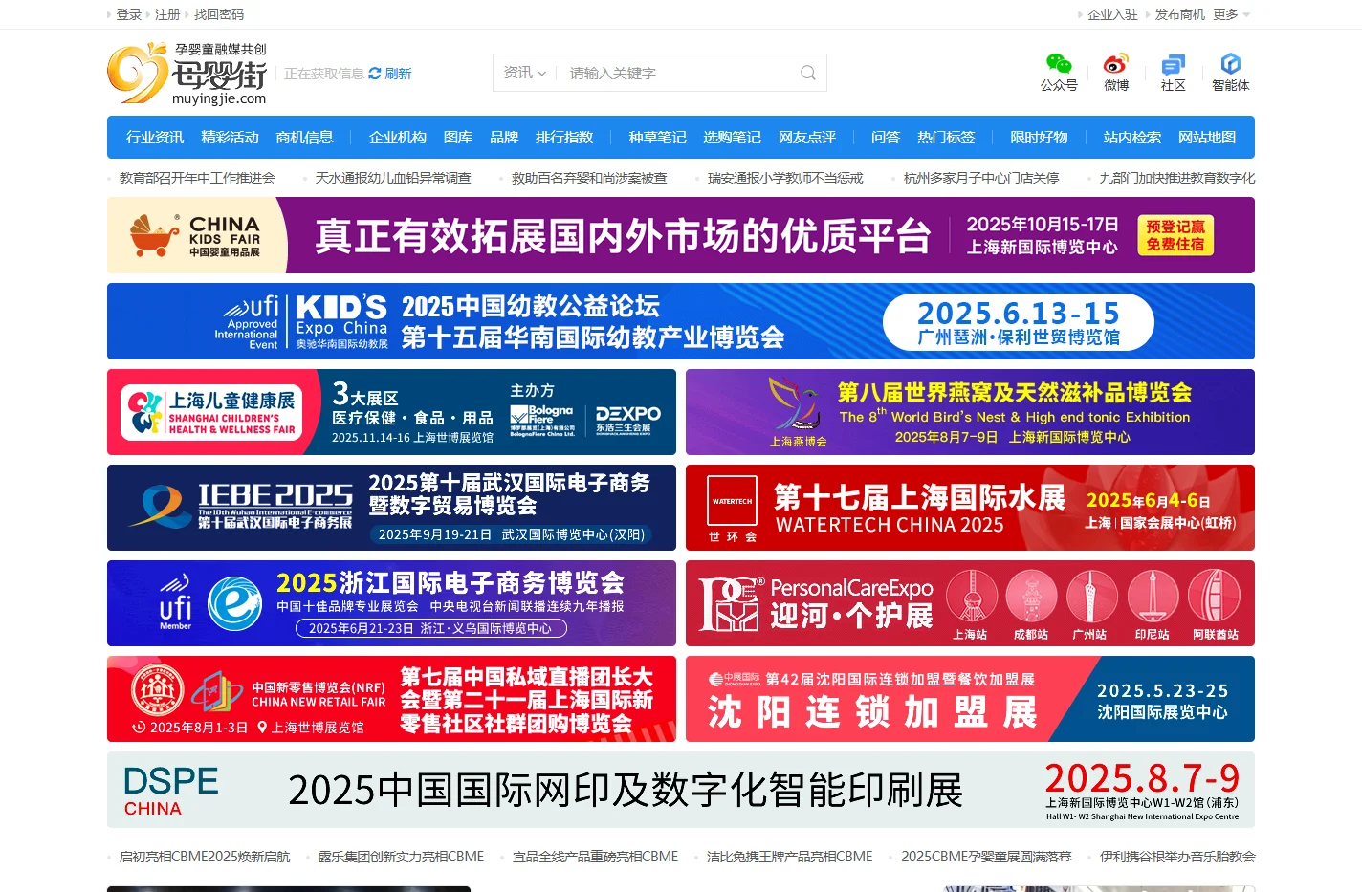Click the 广州站 city icon
This screenshot has height=892, width=1362.
coord(1090,604)
